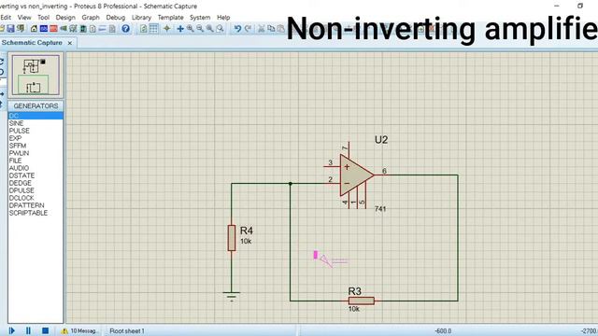The height and width of the screenshot is (336, 598).
Task: Select the DPULSE generator
Action: pyautogui.click(x=36, y=190)
